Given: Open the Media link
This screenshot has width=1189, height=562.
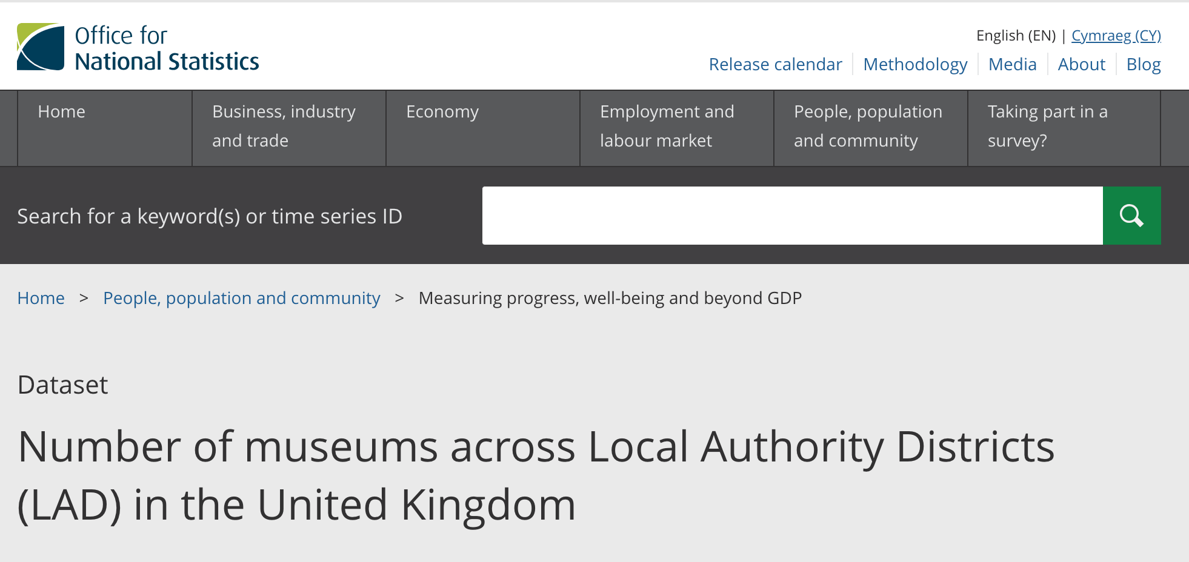Looking at the screenshot, I should click(x=1012, y=64).
